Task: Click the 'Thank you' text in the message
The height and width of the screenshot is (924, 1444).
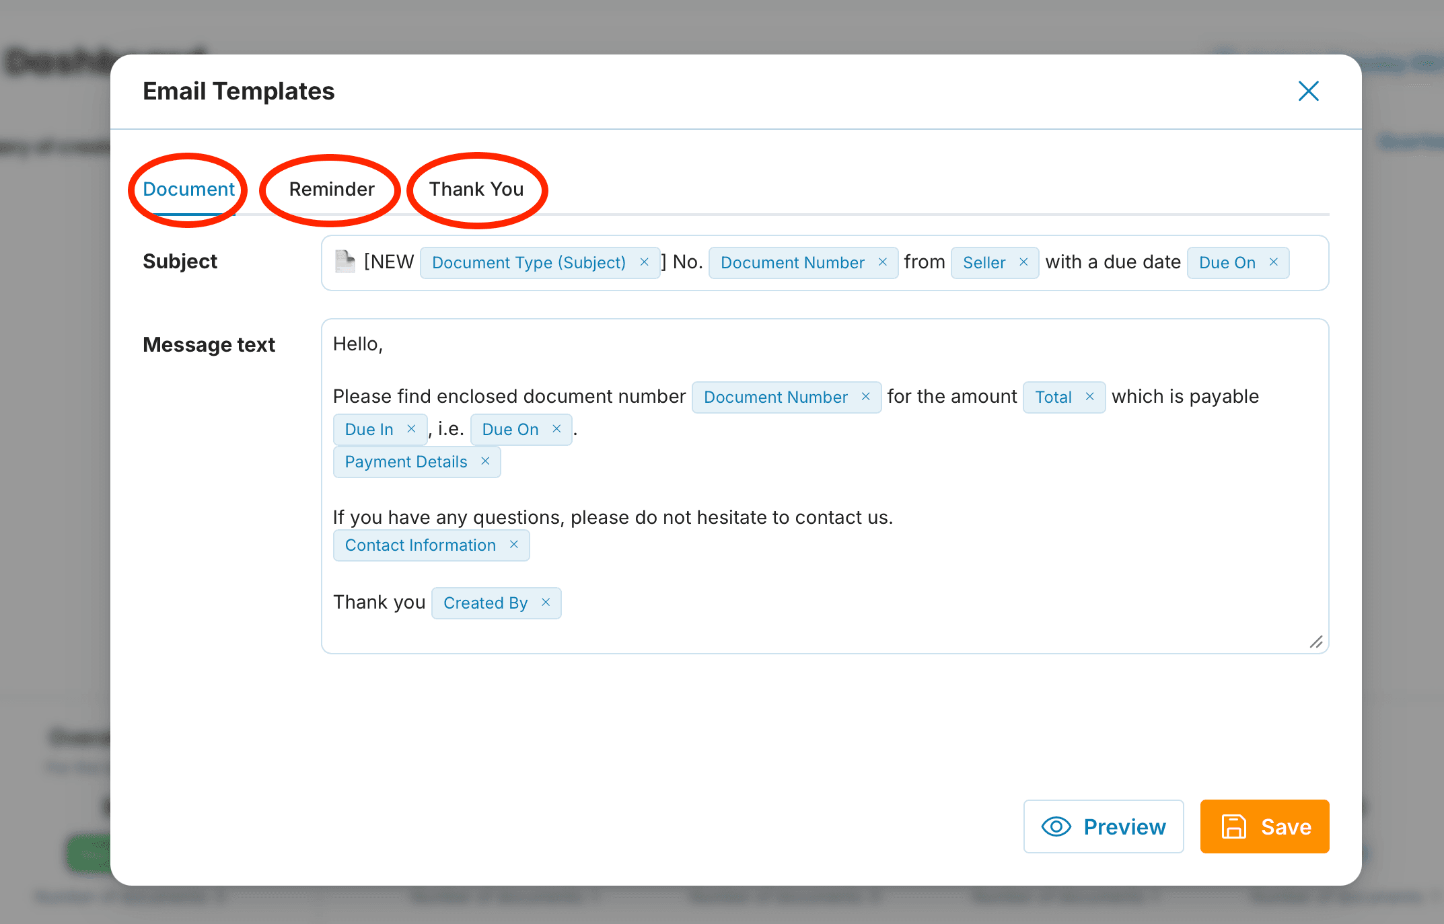Action: click(x=380, y=602)
